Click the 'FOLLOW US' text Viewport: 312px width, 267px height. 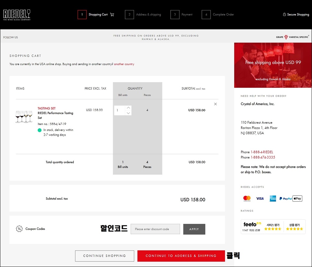[10, 37]
